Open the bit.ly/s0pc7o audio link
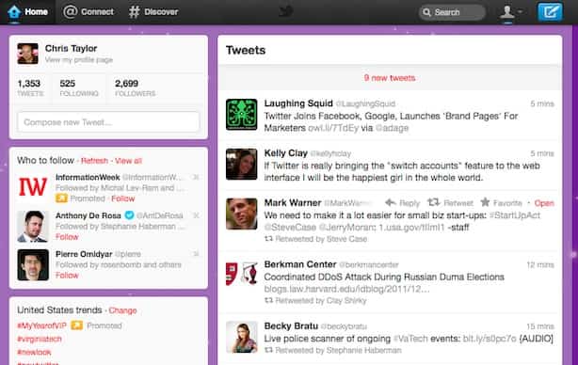 click(490, 339)
